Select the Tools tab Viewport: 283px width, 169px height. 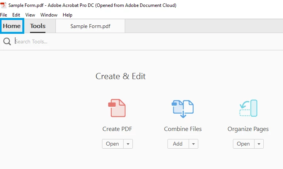pos(38,26)
